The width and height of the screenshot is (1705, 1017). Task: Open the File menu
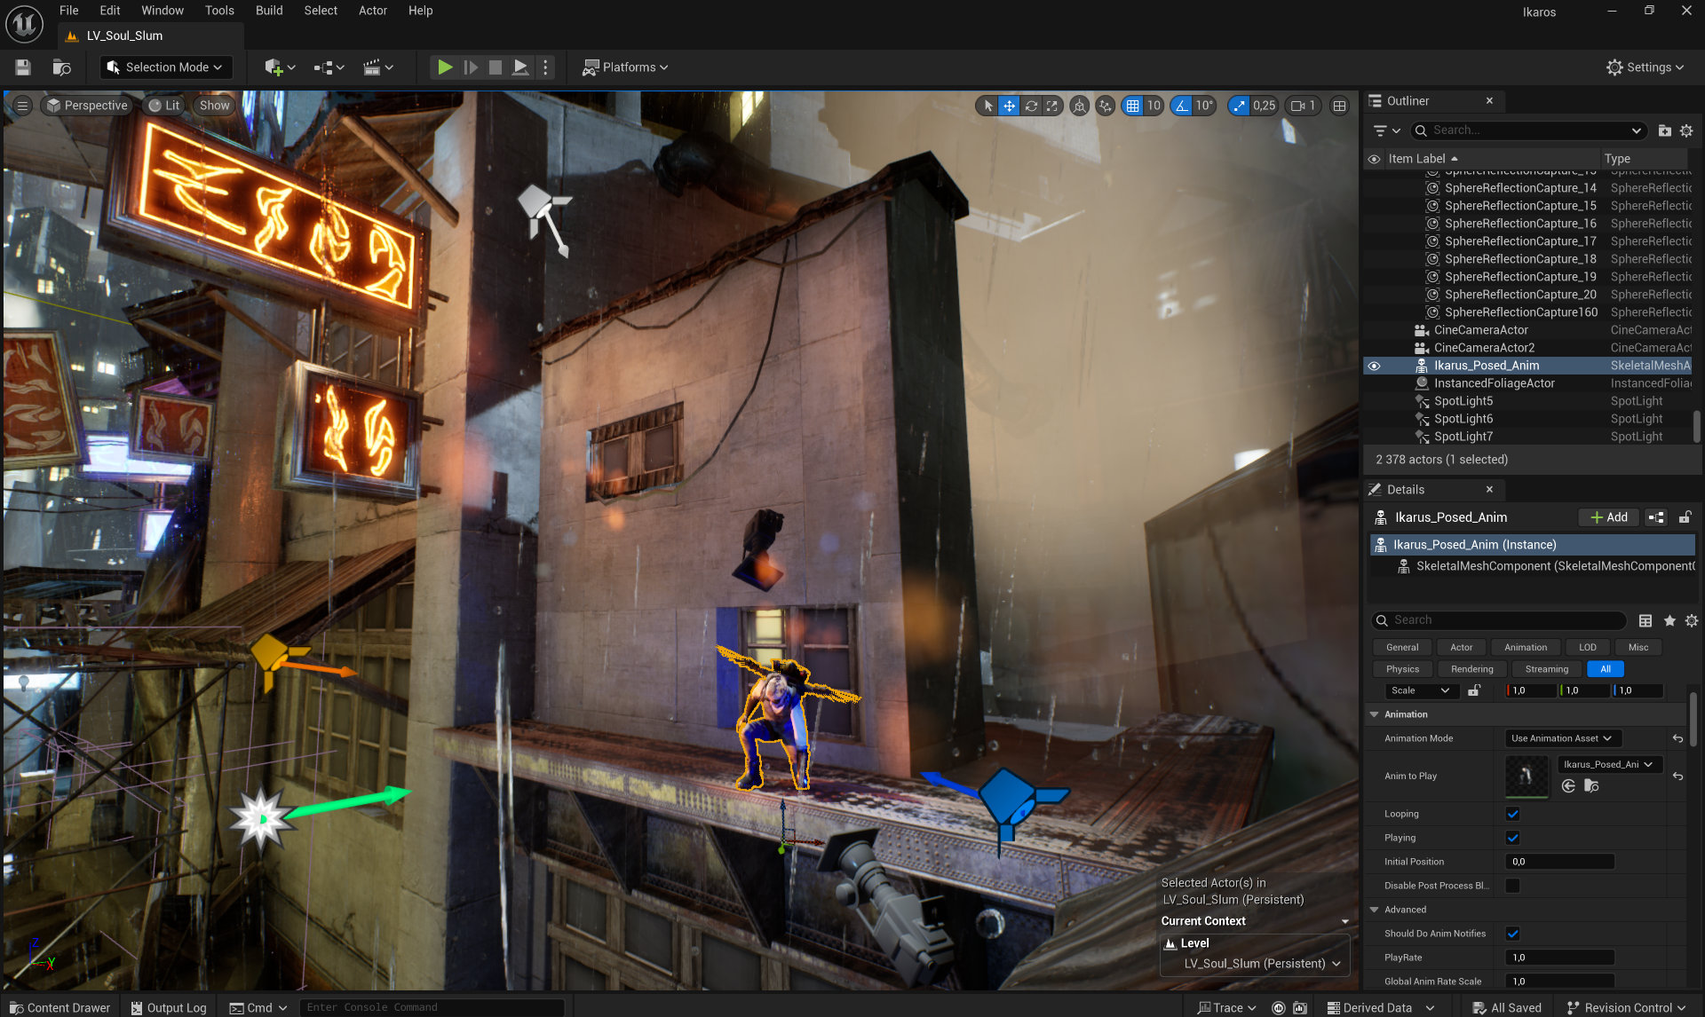tap(69, 11)
